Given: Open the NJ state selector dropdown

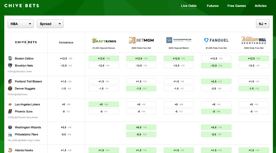Looking at the screenshot, I should click(x=263, y=24).
